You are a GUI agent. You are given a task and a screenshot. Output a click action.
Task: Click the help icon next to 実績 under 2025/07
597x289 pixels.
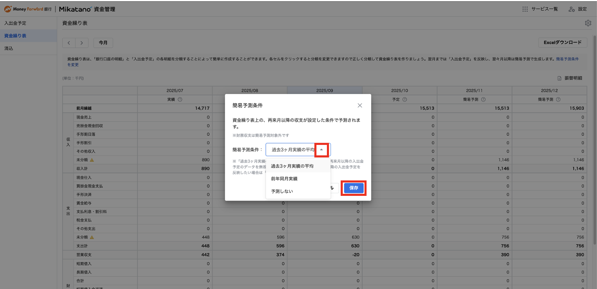(x=180, y=99)
